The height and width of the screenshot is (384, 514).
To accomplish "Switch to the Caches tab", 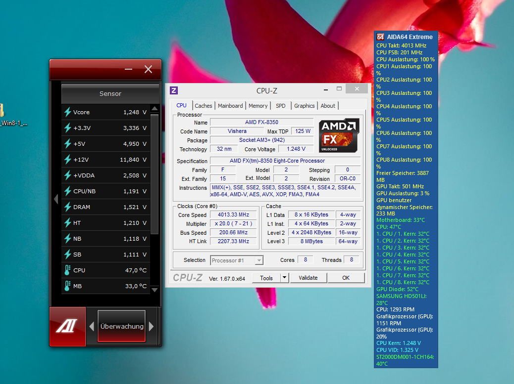I will click(203, 106).
